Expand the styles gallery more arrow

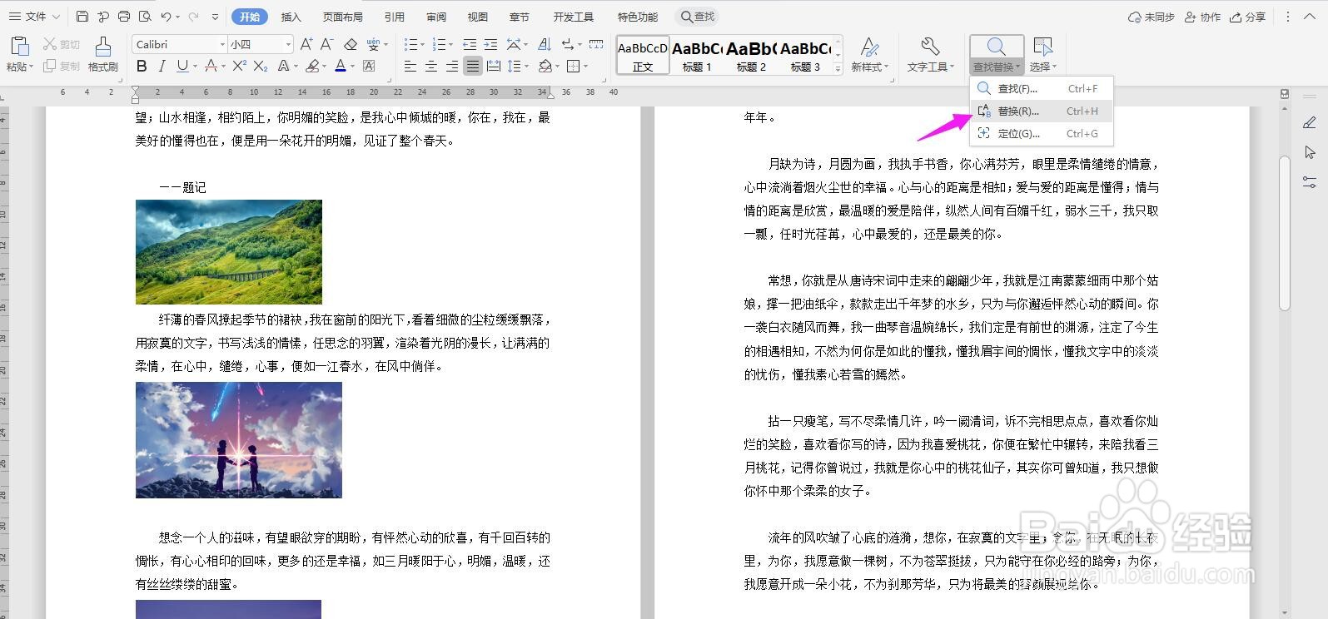[838, 67]
